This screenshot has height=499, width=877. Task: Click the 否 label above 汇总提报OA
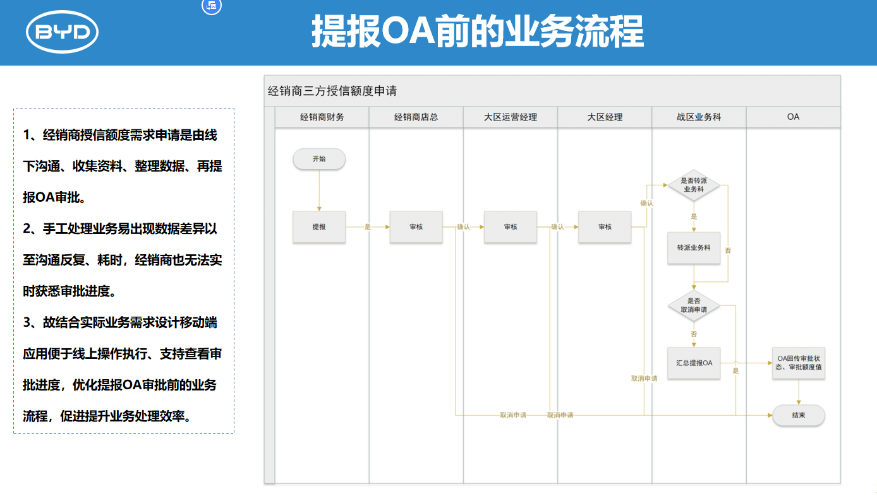pyautogui.click(x=694, y=334)
